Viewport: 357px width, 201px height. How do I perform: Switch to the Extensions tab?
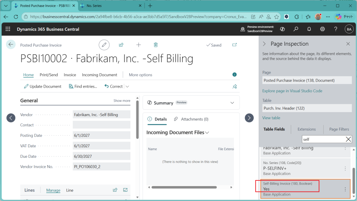click(306, 129)
